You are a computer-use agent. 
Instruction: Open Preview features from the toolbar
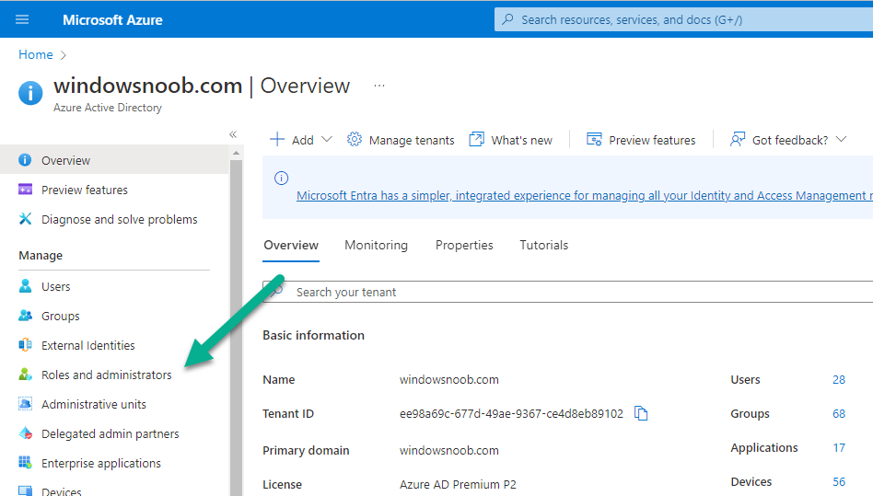(x=652, y=140)
